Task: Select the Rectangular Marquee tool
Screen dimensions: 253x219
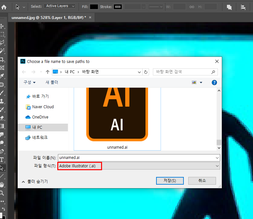Action: coord(2,34)
